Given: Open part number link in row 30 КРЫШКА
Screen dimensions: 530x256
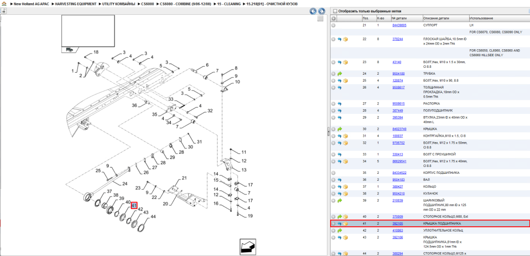Looking at the screenshot, I should pyautogui.click(x=399, y=129).
